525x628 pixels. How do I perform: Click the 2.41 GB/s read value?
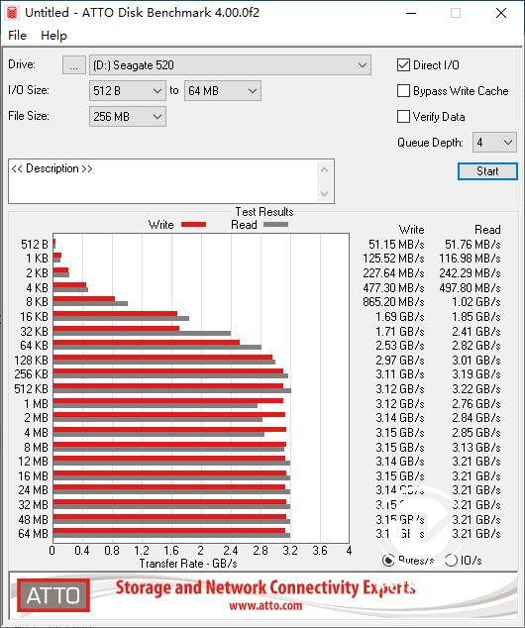tap(476, 332)
